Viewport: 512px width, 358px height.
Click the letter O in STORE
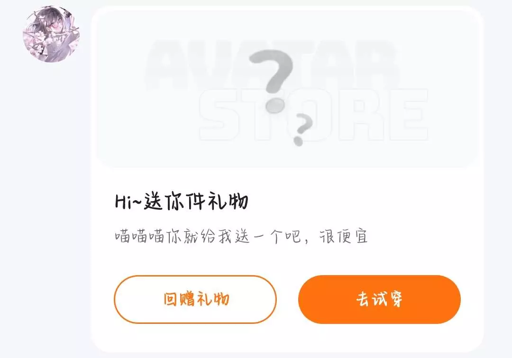(310, 115)
